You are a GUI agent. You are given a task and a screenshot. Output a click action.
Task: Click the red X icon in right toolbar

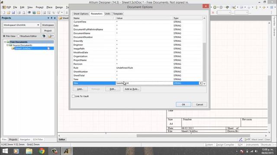click(213, 12)
